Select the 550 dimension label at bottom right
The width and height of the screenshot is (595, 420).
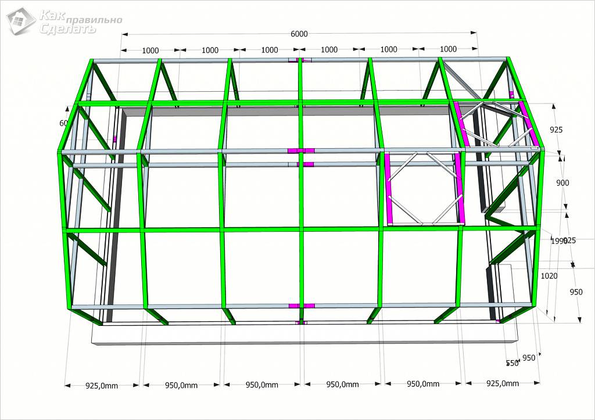511,364
